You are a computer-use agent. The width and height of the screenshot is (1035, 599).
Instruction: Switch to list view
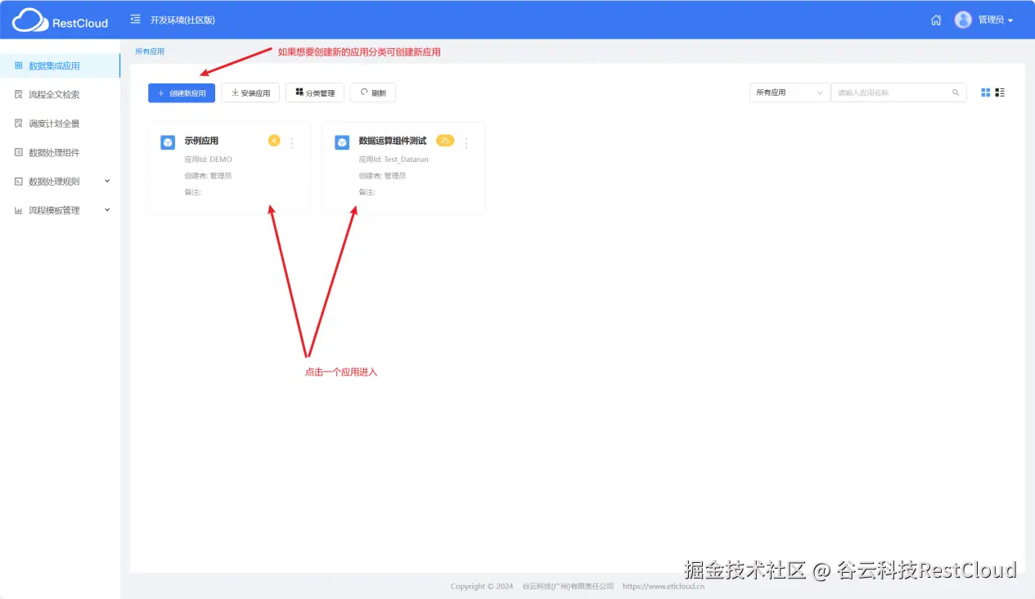[1000, 92]
